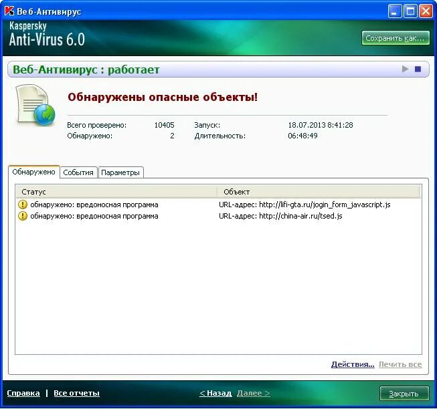Screen dimensions: 437x409
Task: Click the Обнаружены опасные объекты! heading
Action: coord(163,97)
